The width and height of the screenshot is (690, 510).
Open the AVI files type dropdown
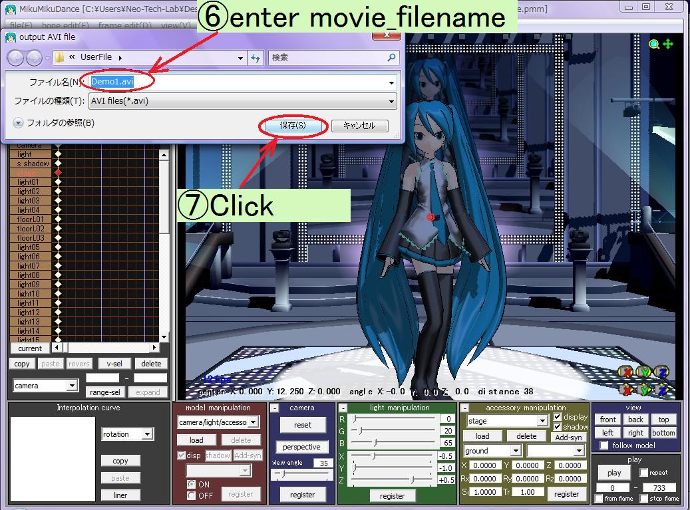click(391, 101)
